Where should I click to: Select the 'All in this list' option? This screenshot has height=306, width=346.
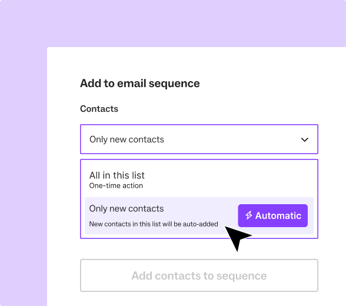[x=199, y=179]
